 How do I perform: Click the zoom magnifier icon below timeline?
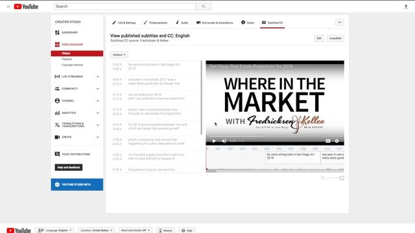(323, 178)
